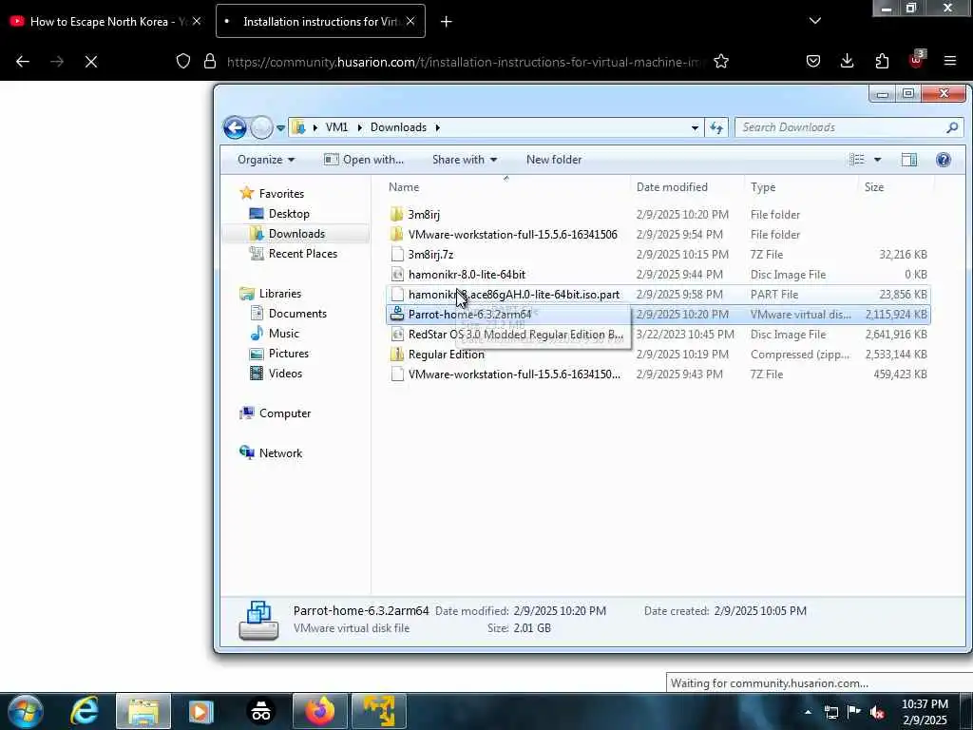Click VM1 in the breadcrumb path

tap(336, 127)
